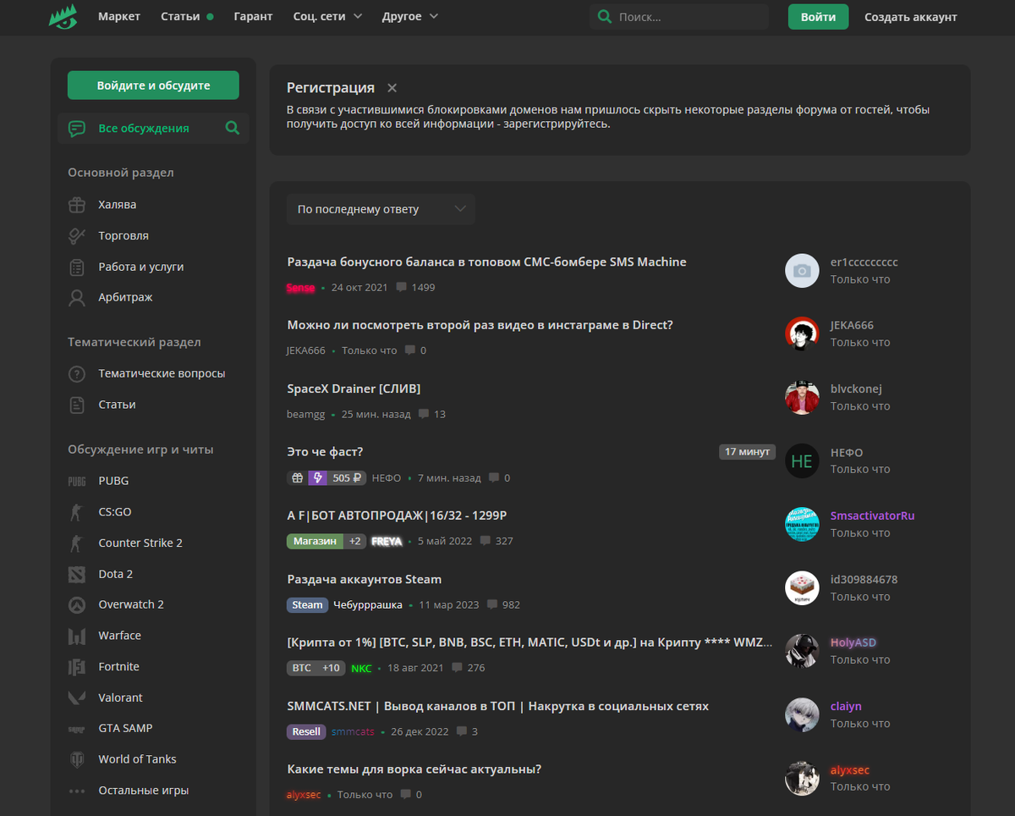The image size is (1015, 816).
Task: Open thread Раздача аккаунтов Steam
Action: click(x=365, y=579)
